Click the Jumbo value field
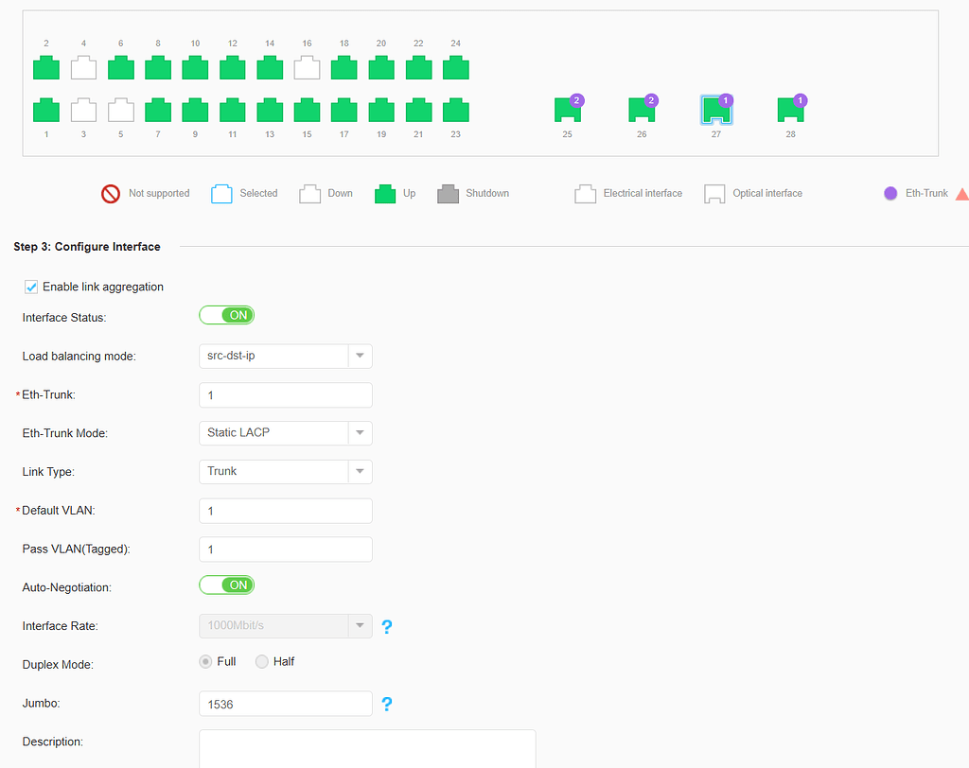Image resolution: width=969 pixels, height=768 pixels. tap(285, 703)
